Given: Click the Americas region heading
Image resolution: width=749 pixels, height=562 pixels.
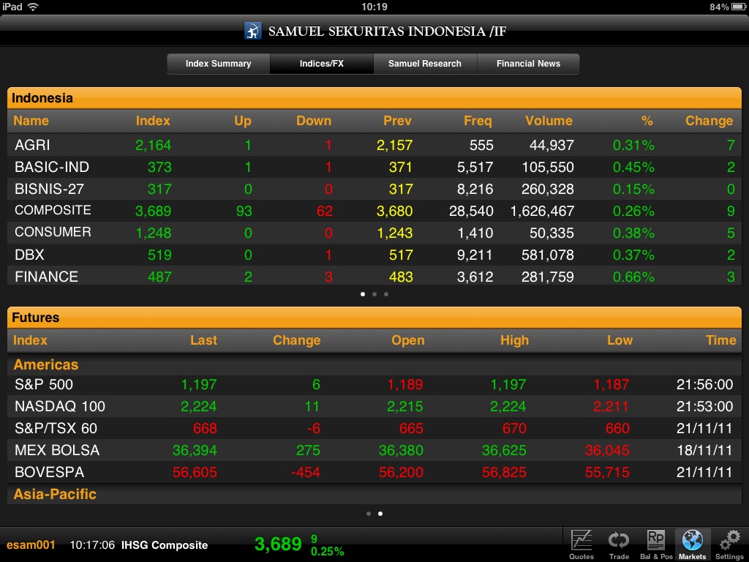Looking at the screenshot, I should point(46,364).
